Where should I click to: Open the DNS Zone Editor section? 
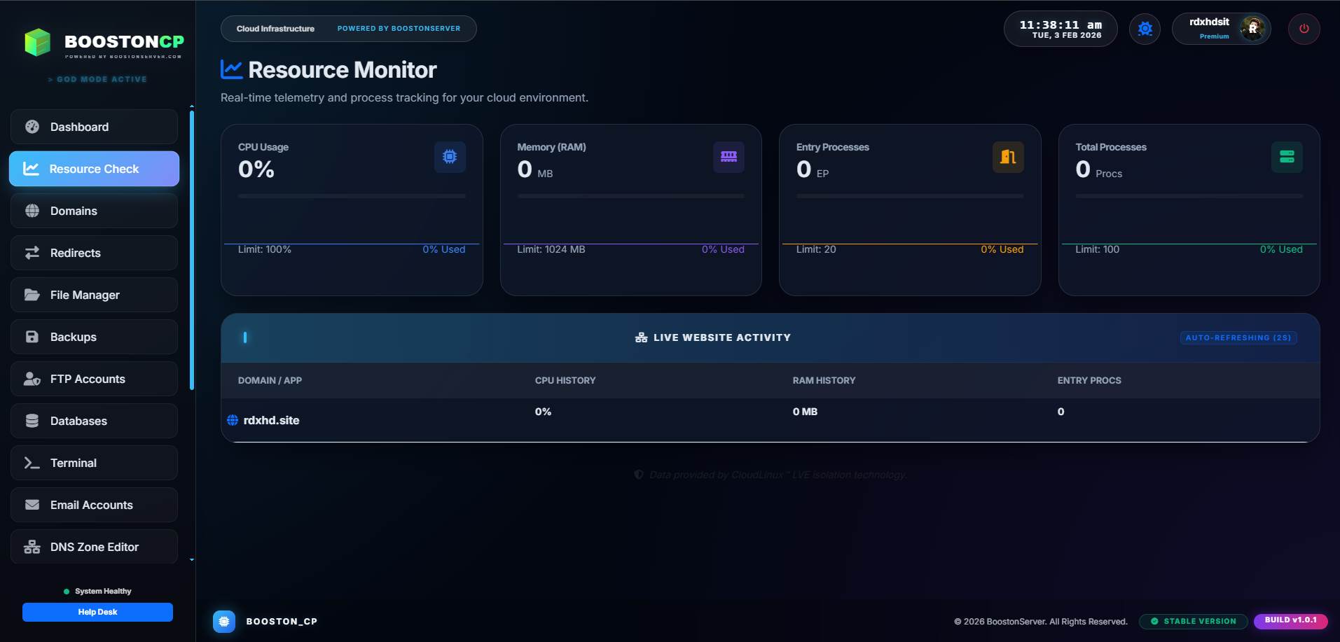tap(94, 547)
